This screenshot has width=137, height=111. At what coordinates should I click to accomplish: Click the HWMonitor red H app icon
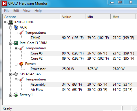click(4, 3)
